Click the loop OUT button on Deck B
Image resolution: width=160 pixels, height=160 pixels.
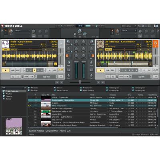[x=150, y=70]
